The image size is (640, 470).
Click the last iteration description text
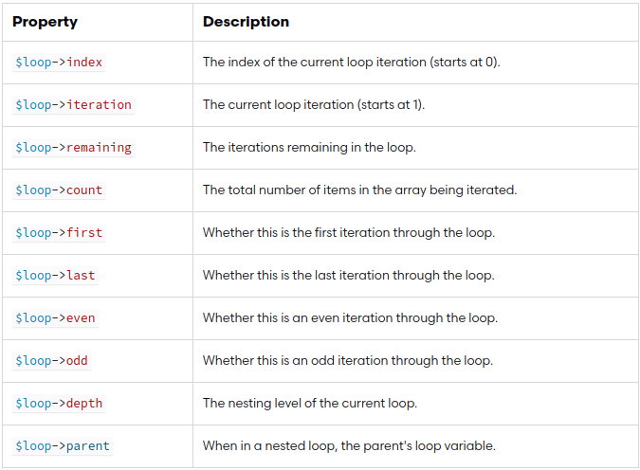(348, 276)
